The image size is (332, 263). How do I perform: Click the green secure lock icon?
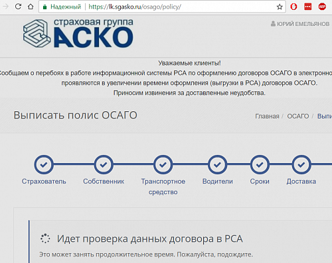(x=44, y=7)
